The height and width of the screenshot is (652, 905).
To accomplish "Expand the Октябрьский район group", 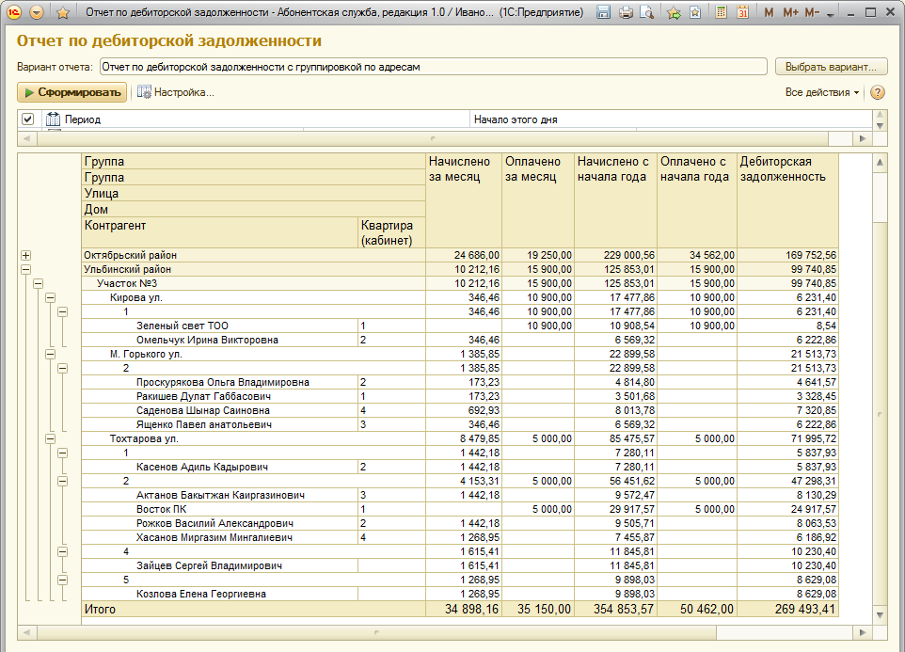I will pos(26,255).
